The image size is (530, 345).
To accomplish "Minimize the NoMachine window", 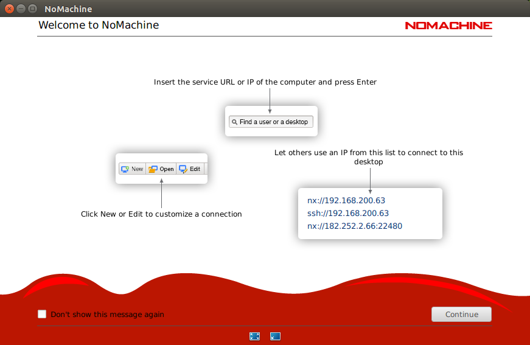I will (21, 9).
